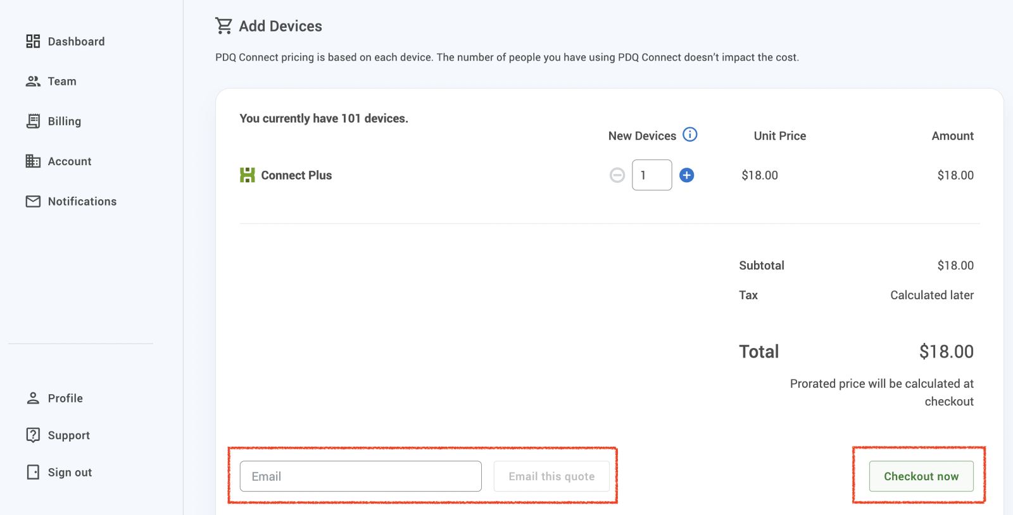
Task: Click the Checkout now button
Action: (x=921, y=476)
